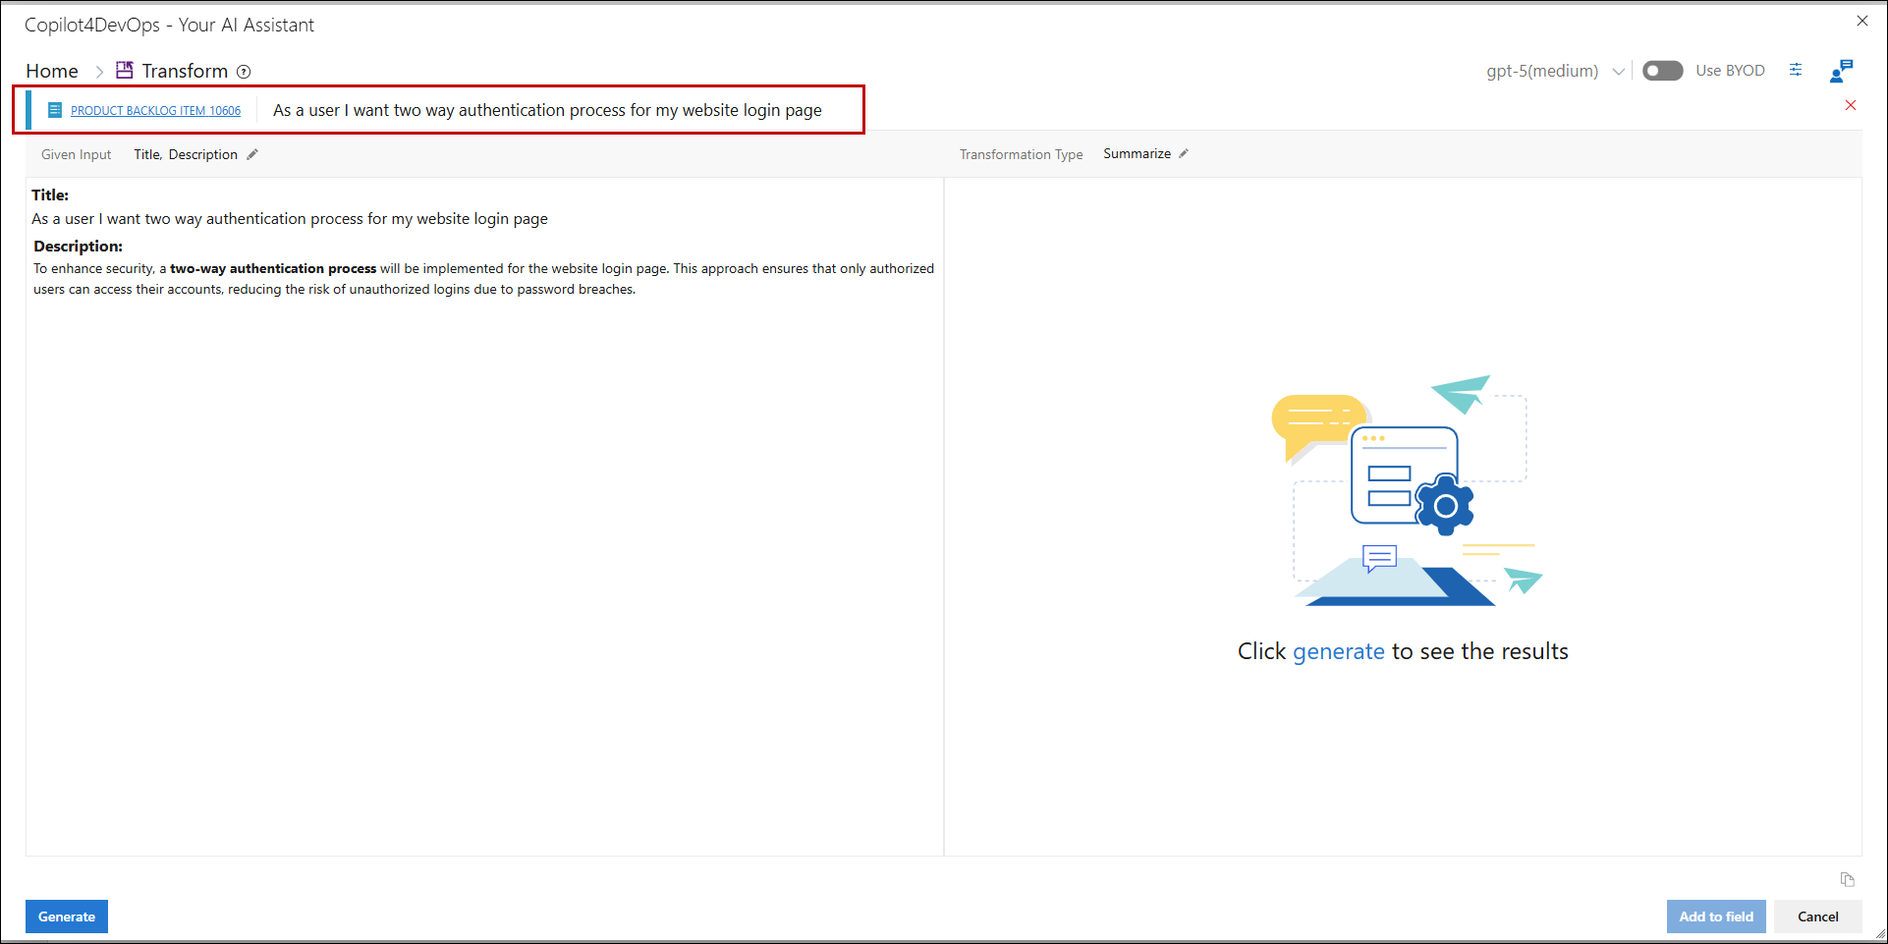Click the generate link in results panel
The image size is (1888, 944).
(1338, 651)
